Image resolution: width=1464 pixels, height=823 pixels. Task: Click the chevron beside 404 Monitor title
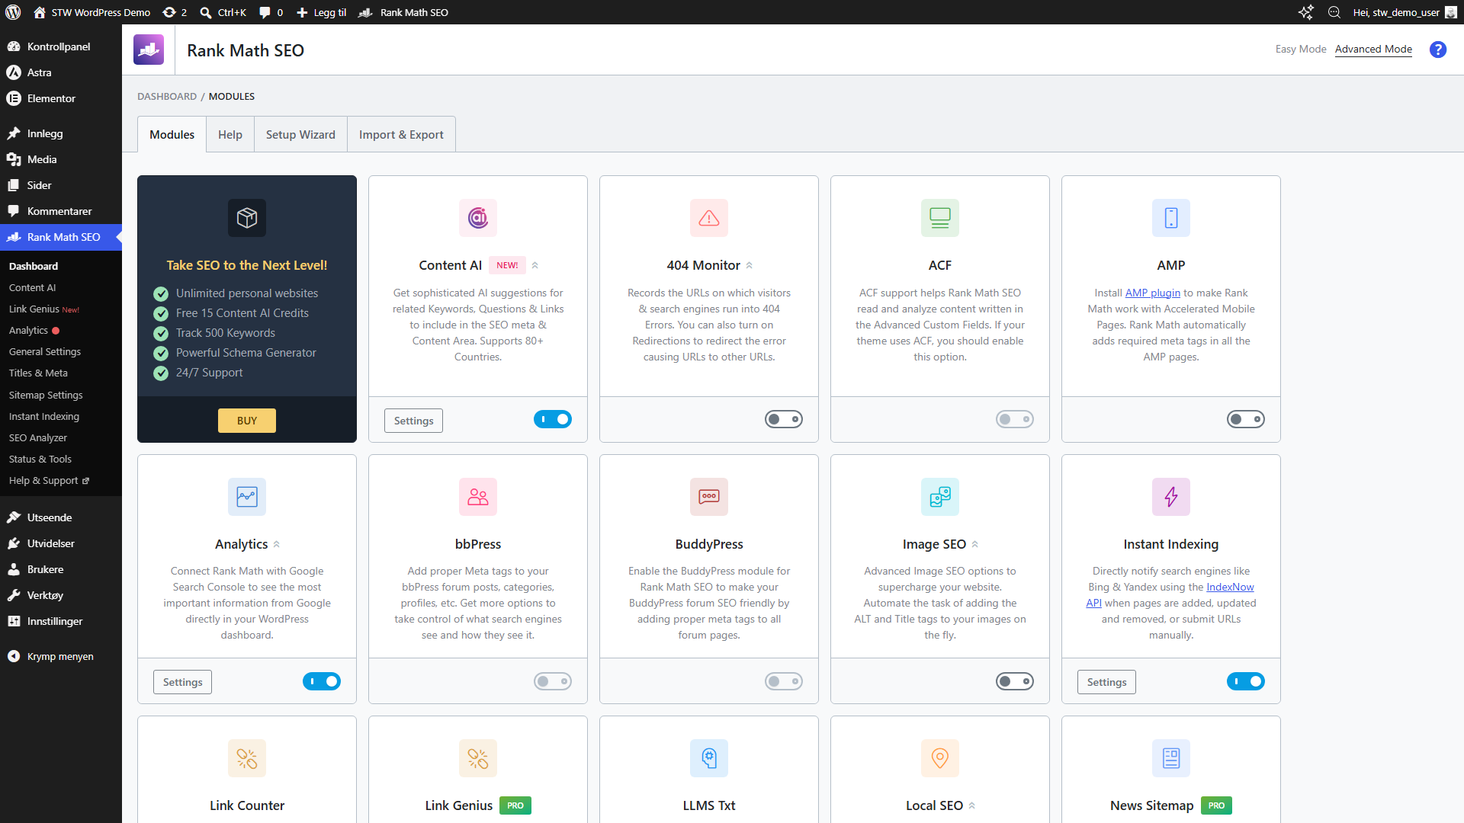tap(750, 265)
